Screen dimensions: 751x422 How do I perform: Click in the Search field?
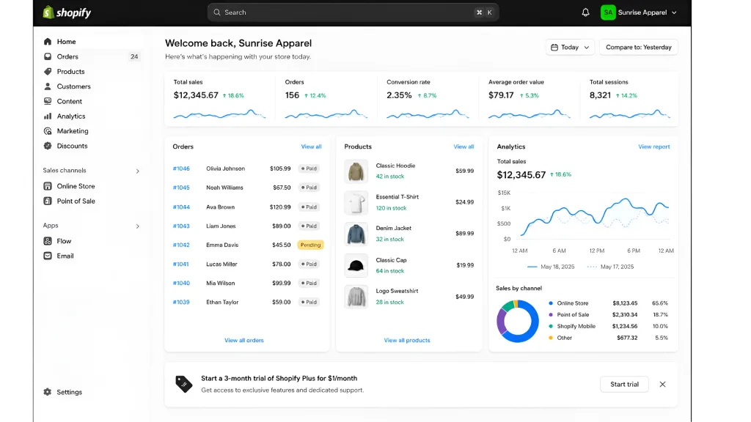[353, 12]
